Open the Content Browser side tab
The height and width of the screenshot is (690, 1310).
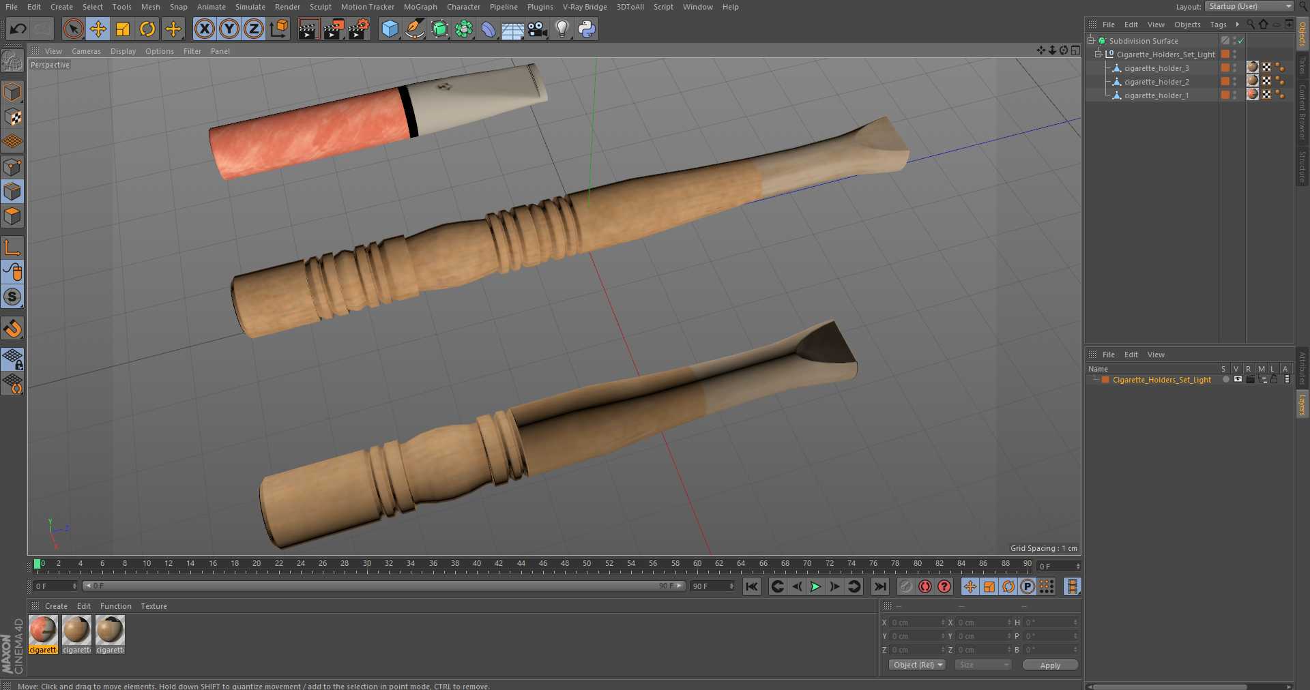point(1302,112)
